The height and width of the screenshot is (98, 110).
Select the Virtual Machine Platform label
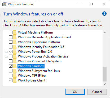point(36,32)
